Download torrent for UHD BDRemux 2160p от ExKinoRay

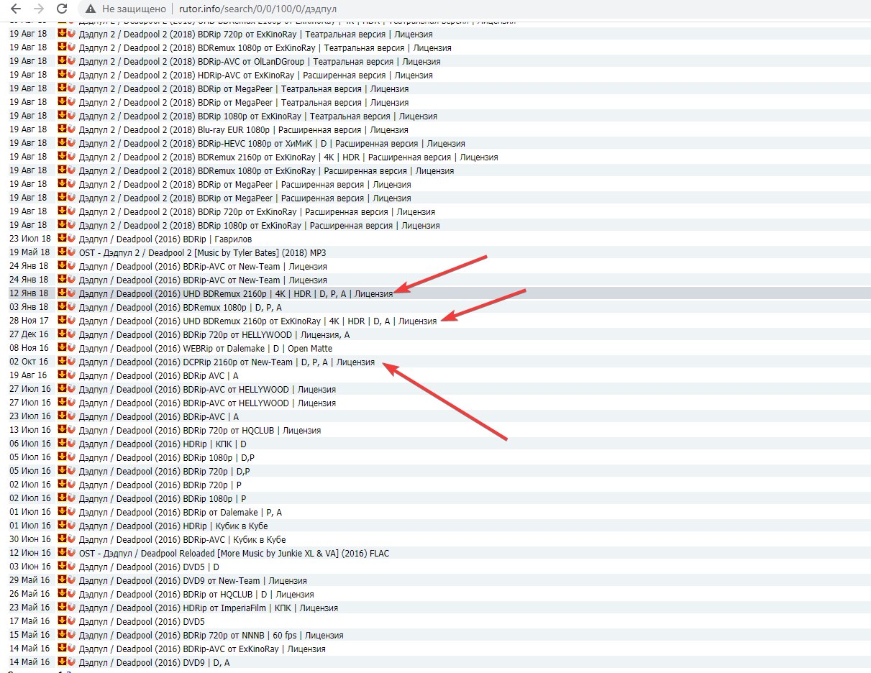(x=62, y=321)
